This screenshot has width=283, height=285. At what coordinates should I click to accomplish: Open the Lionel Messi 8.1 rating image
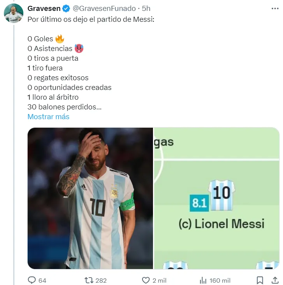pos(217,198)
